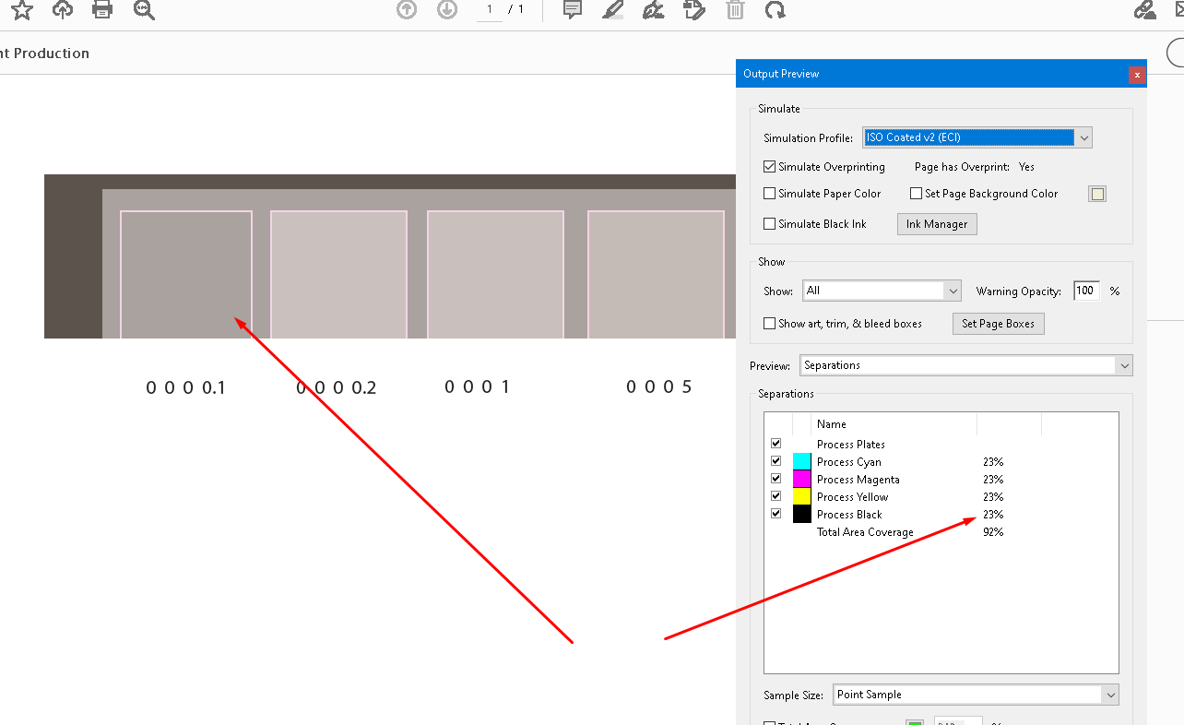Image resolution: width=1184 pixels, height=725 pixels.
Task: Click the cloud upload icon
Action: click(63, 10)
